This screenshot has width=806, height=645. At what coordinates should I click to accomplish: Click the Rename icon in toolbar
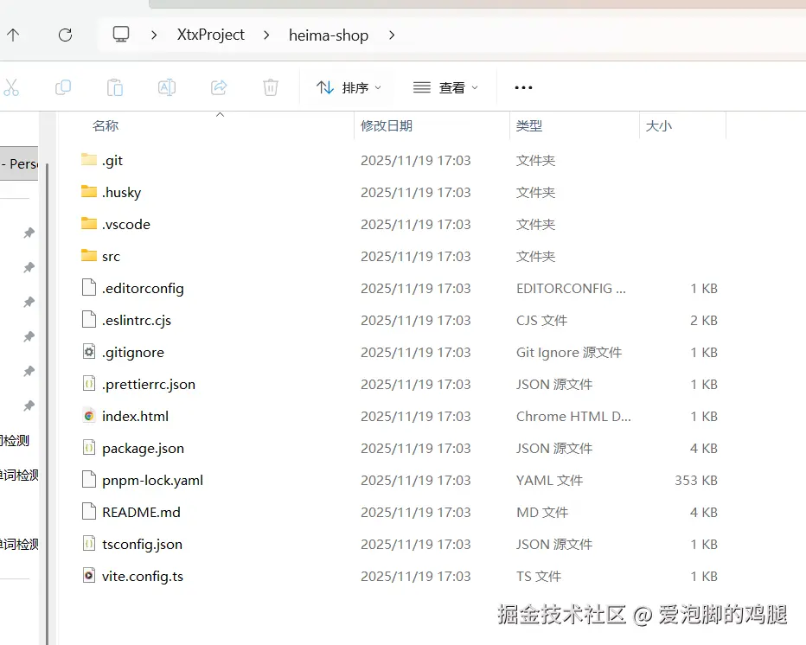167,87
